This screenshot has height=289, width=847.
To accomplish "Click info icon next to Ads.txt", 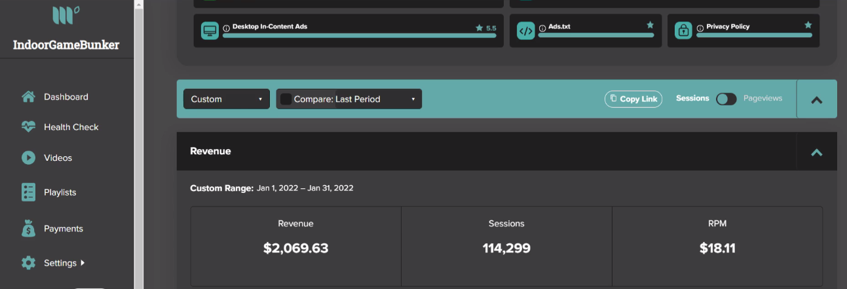I will 542,28.
